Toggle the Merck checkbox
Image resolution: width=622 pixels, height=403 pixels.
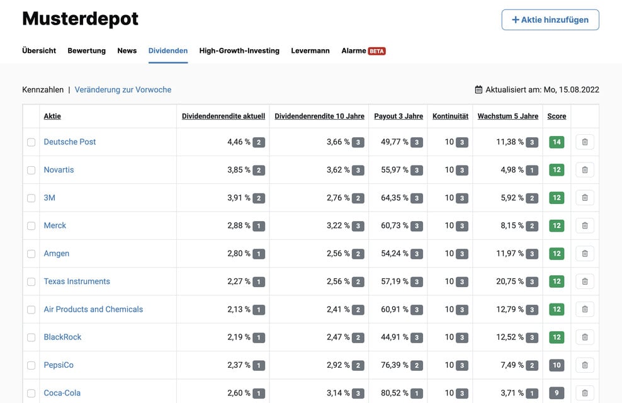(31, 225)
